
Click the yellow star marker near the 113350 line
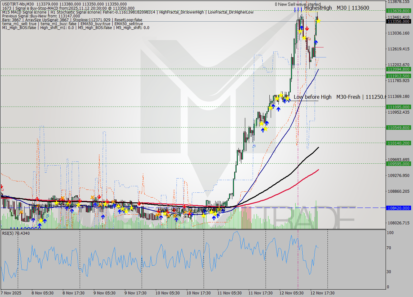pyautogui.click(x=317, y=21)
